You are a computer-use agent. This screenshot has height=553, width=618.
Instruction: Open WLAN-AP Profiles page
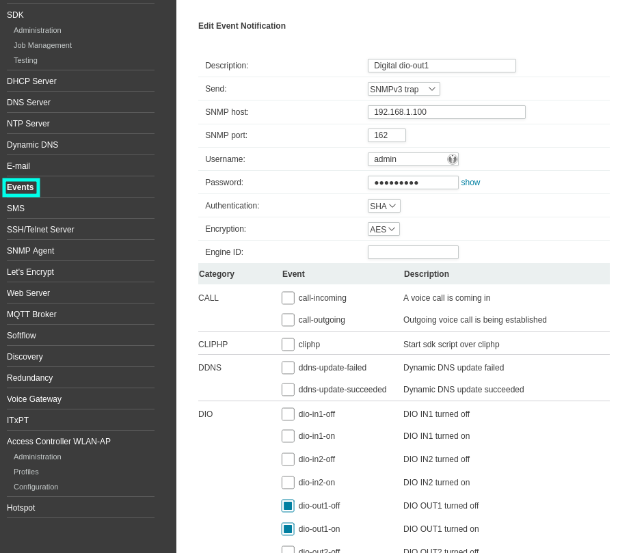[x=26, y=472]
